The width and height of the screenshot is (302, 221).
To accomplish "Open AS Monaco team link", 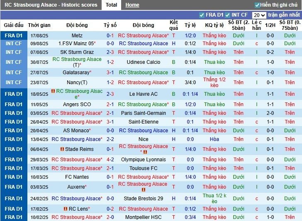I will [77, 131].
